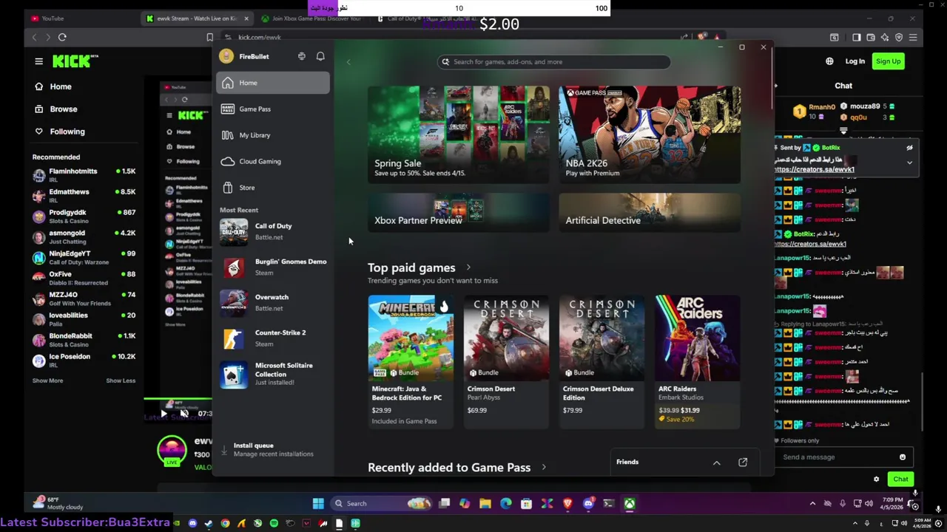Go back using Xbox app back arrow
This screenshot has height=532, width=947.
(348, 62)
